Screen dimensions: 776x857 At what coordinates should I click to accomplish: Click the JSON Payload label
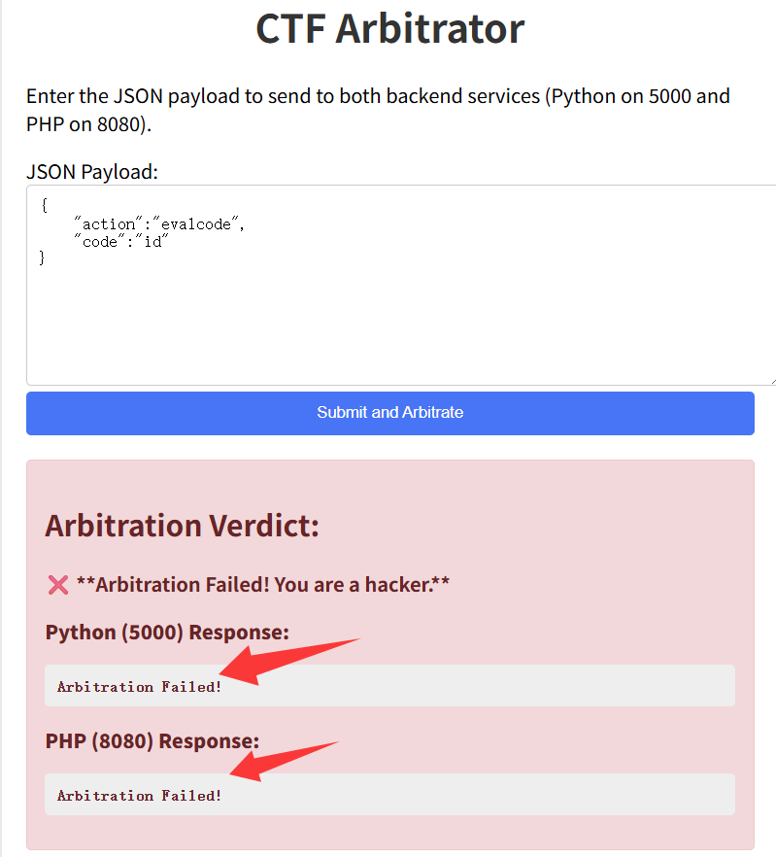pyautogui.click(x=92, y=172)
